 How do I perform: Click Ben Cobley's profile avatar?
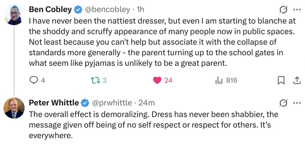[x=14, y=15]
